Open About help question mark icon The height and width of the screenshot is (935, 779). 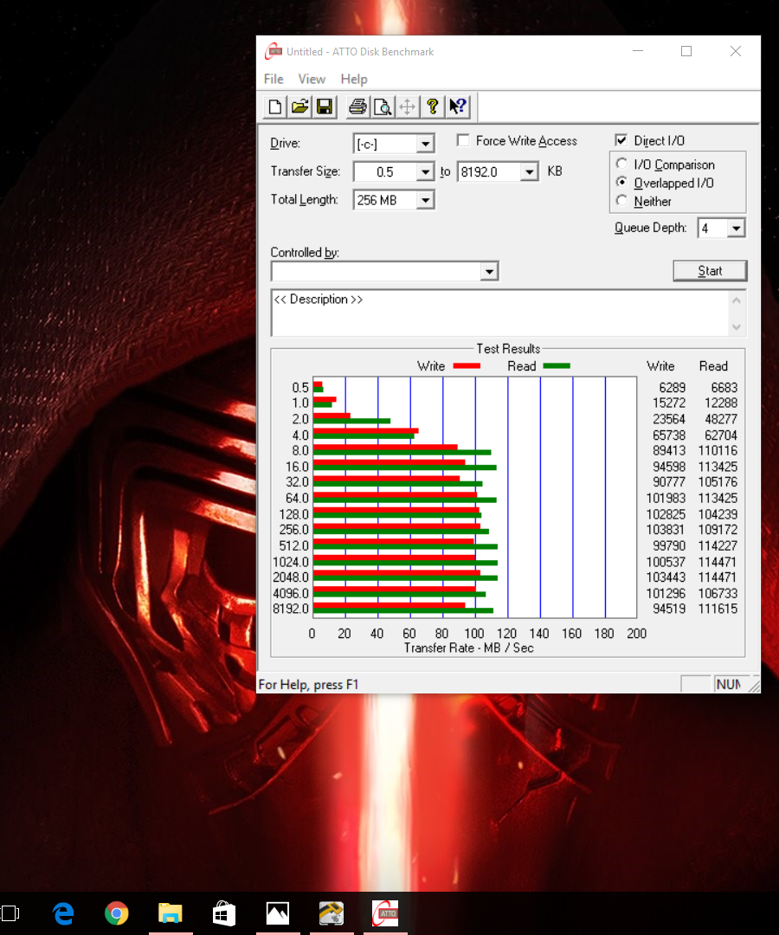point(433,106)
